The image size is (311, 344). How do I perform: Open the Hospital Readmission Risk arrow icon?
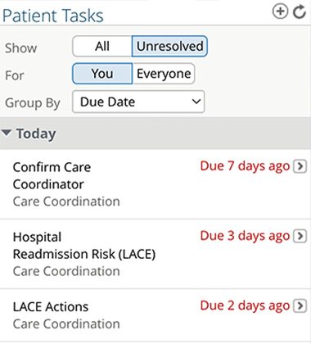click(300, 236)
